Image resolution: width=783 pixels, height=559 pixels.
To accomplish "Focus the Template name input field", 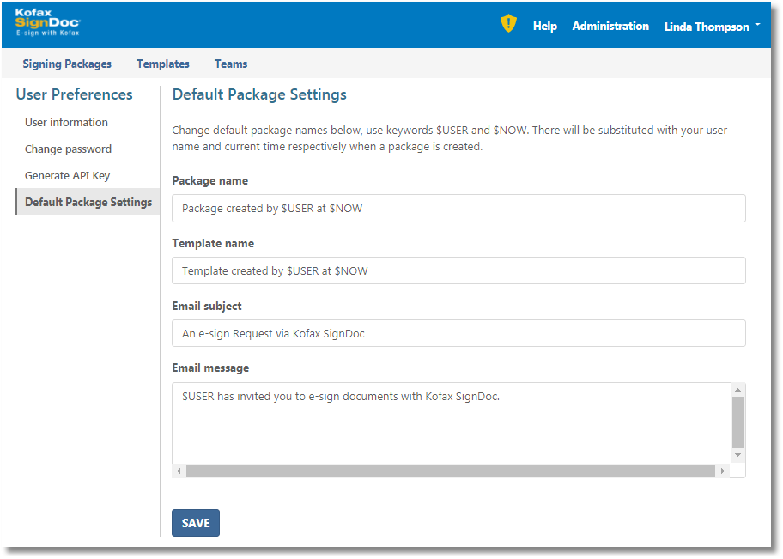I will pos(458,270).
